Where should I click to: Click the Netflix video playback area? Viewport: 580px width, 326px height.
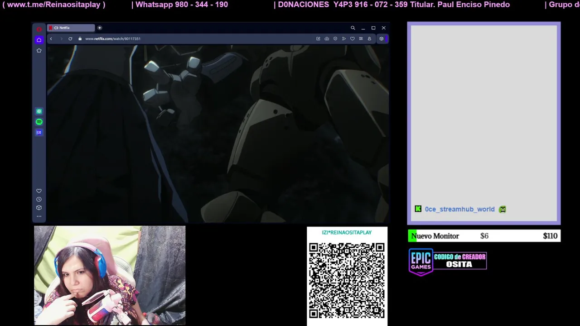[x=218, y=134]
